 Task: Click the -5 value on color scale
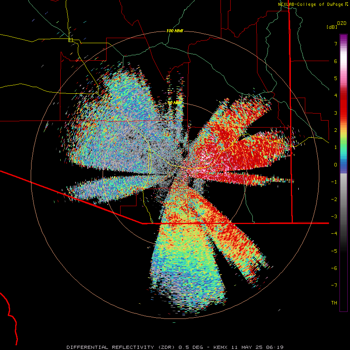pyautogui.click(x=334, y=251)
